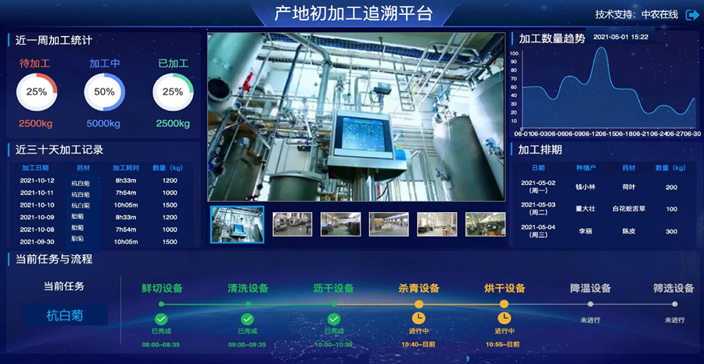
Task: Click the 已加工 green donut chart
Action: tap(173, 92)
